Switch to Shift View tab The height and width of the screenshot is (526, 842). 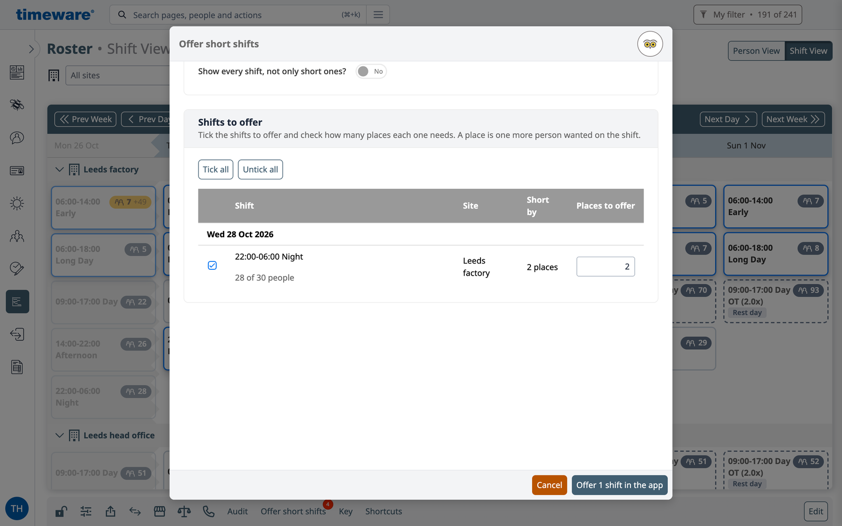point(808,51)
